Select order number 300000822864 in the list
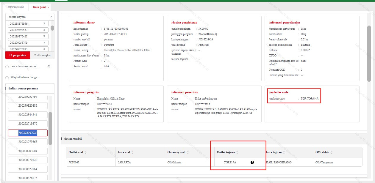 point(28,169)
